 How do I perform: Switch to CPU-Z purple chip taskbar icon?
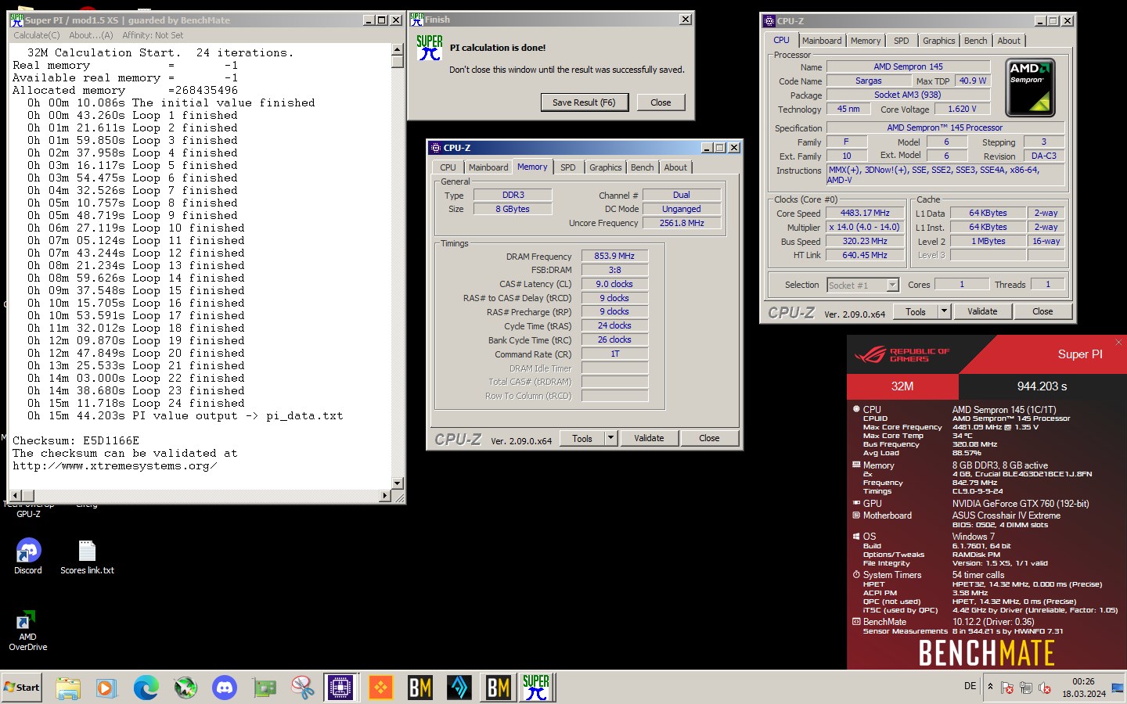341,688
